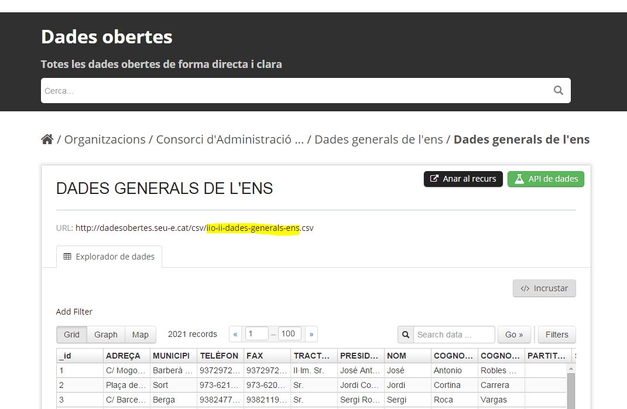Go to previous records page arrow

pos(236,335)
